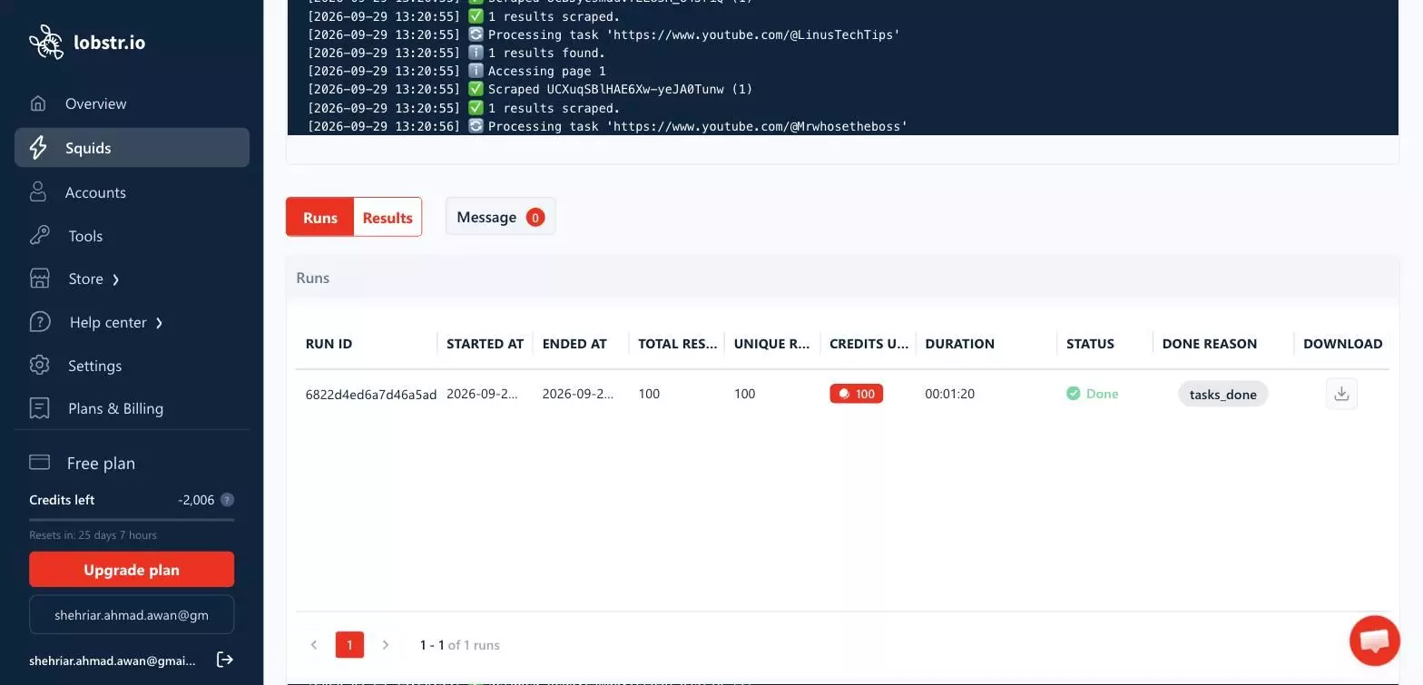The width and height of the screenshot is (1423, 685).
Task: Click the DONE REASON column header
Action: [1210, 344]
